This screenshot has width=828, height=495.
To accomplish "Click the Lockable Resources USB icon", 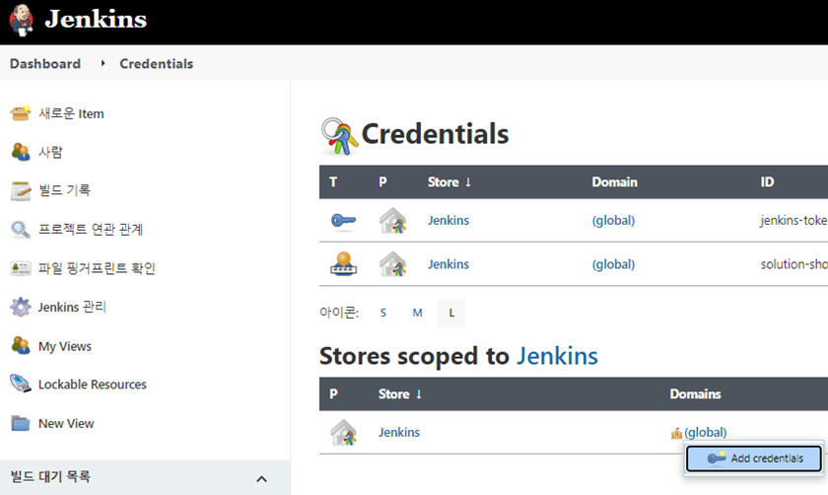I will pos(21,384).
